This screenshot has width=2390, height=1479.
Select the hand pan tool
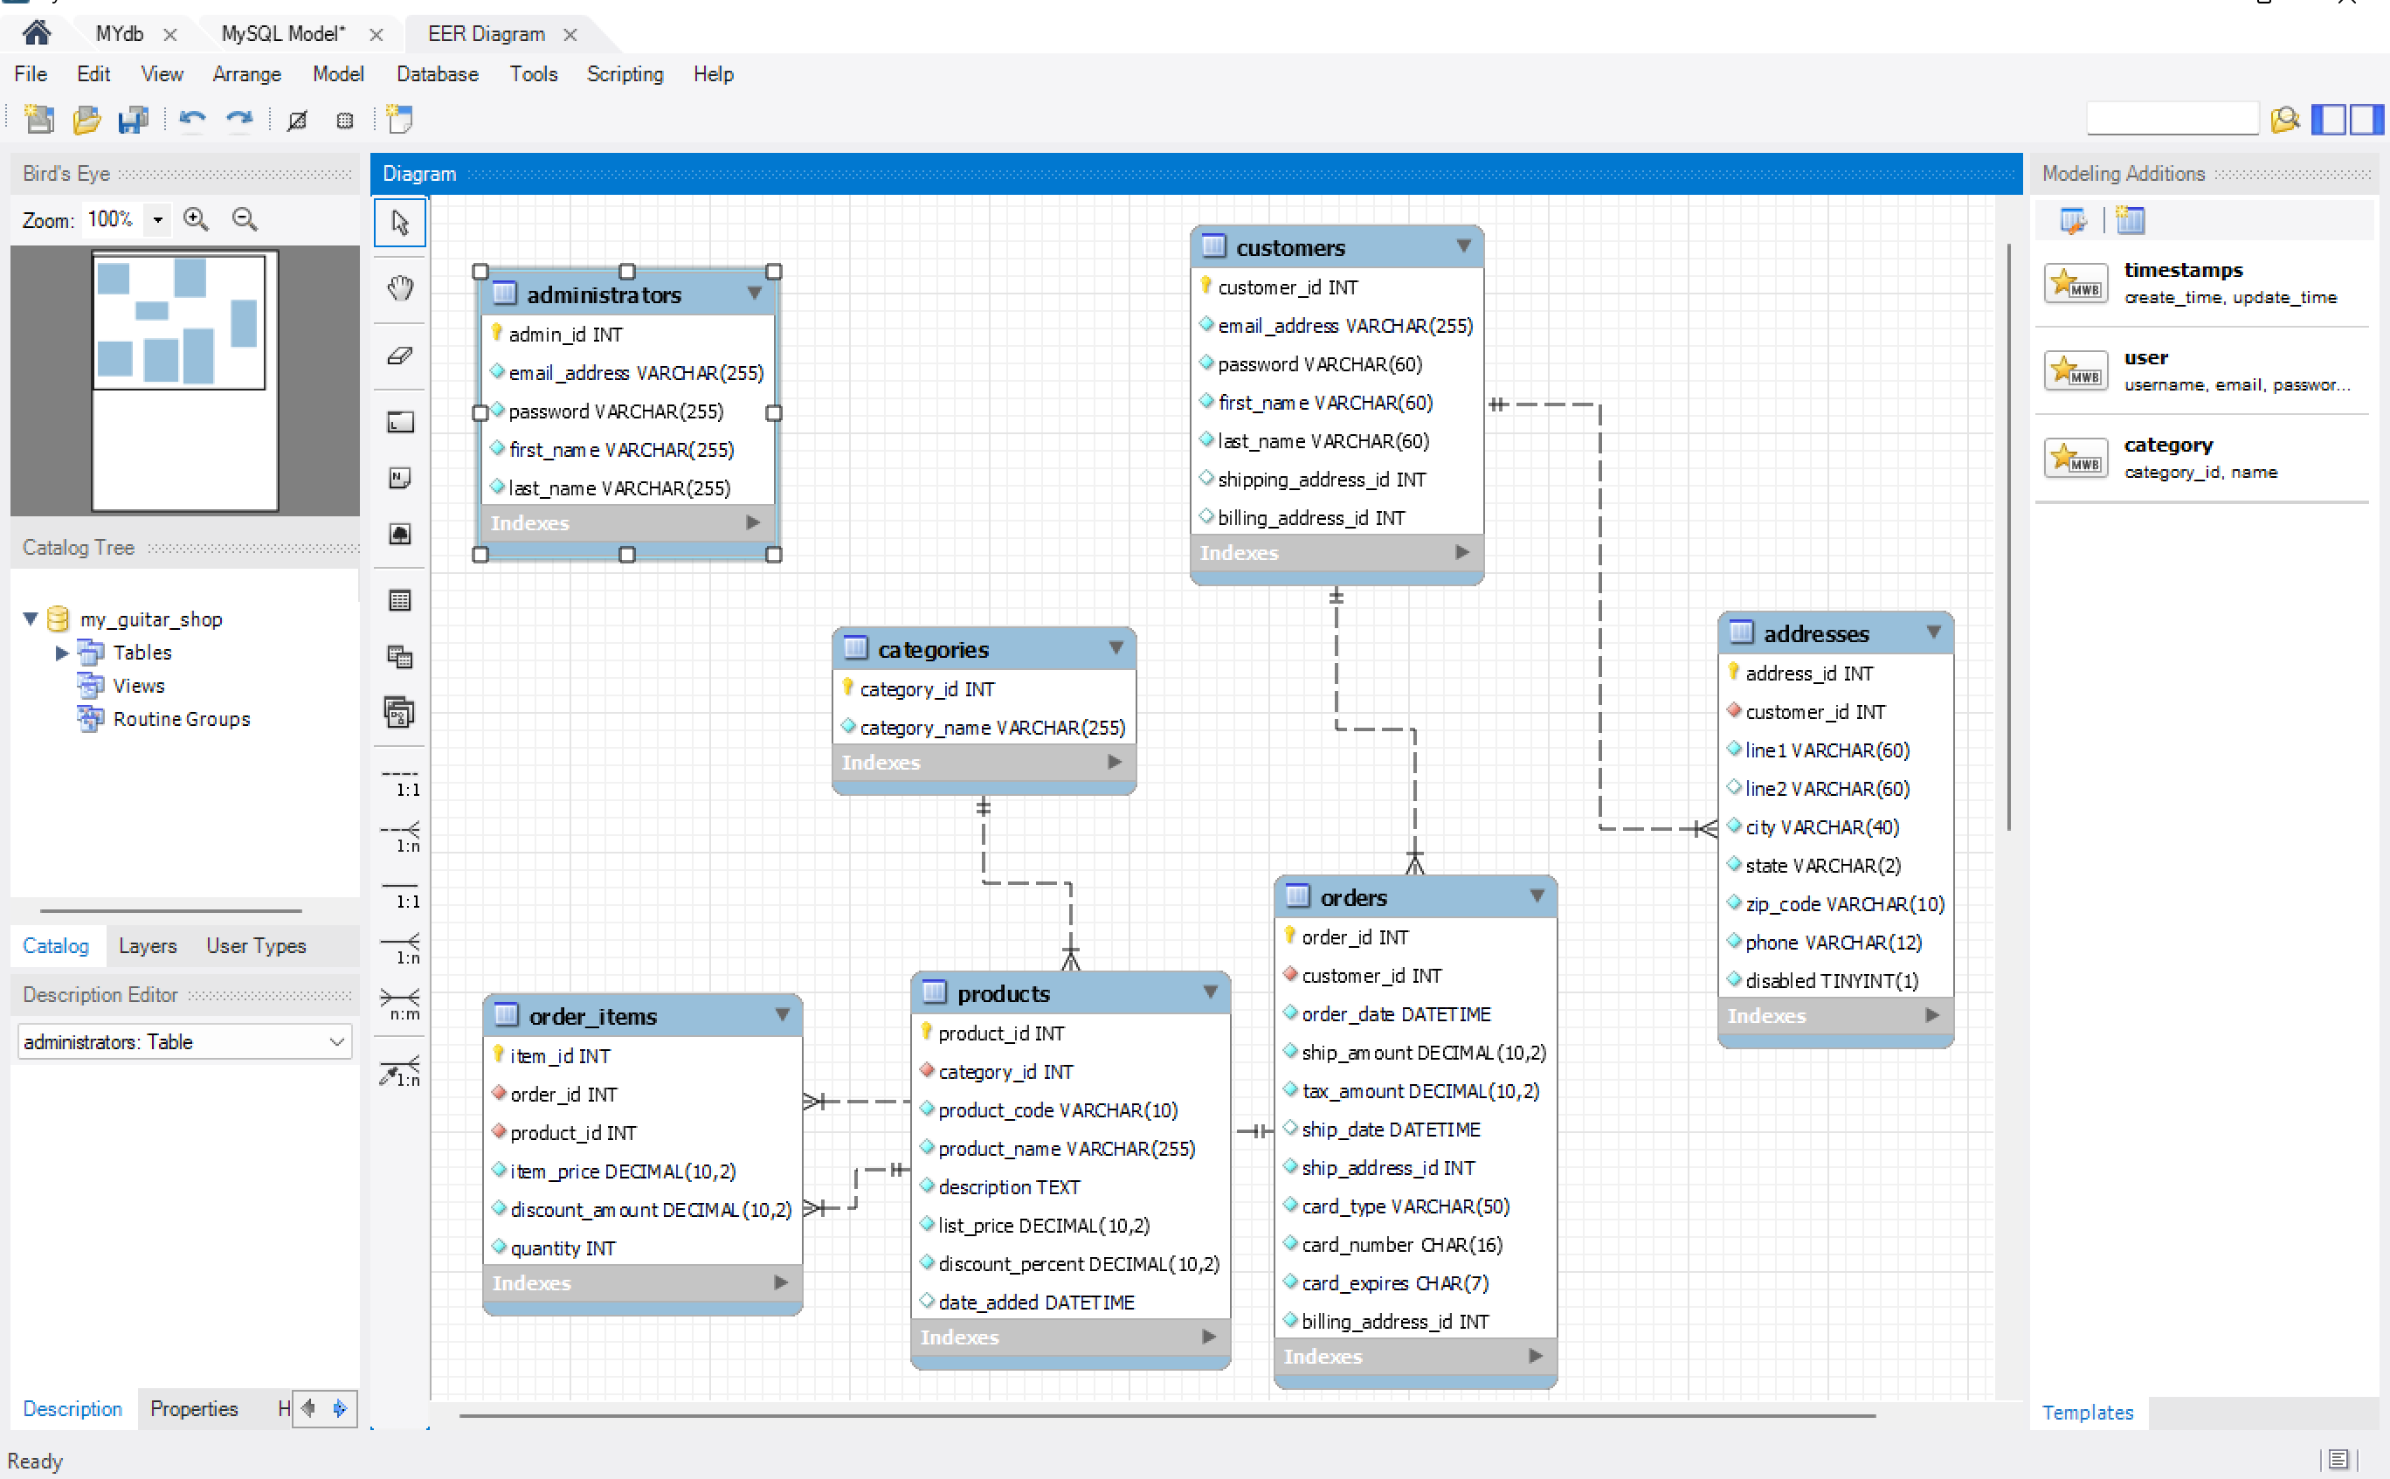[x=400, y=288]
